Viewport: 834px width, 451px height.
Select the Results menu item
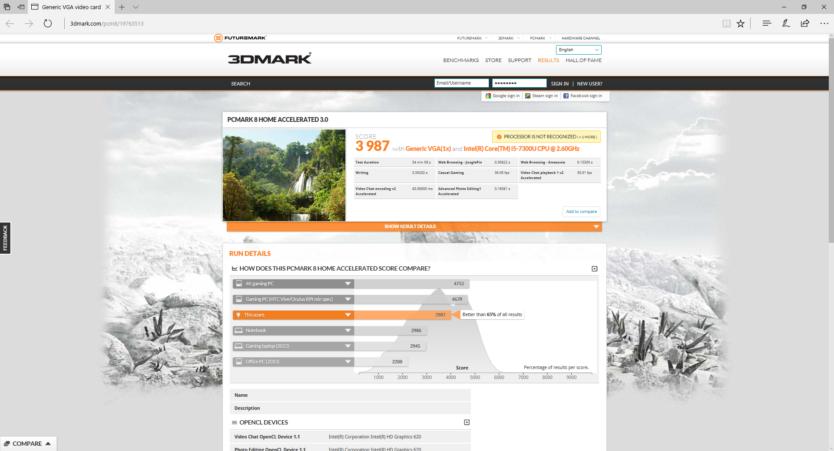tap(549, 60)
